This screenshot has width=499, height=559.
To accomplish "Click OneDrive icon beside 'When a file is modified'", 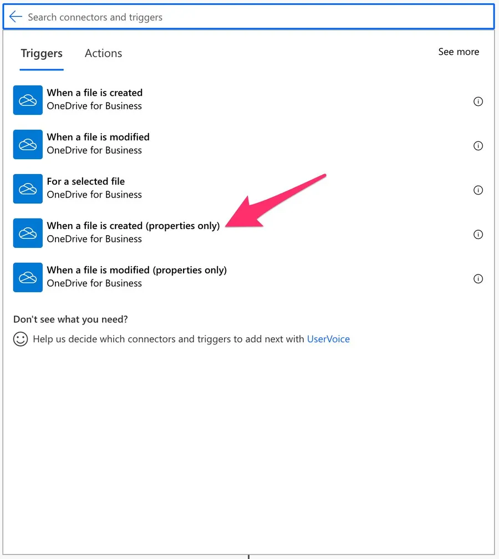I will tap(28, 144).
